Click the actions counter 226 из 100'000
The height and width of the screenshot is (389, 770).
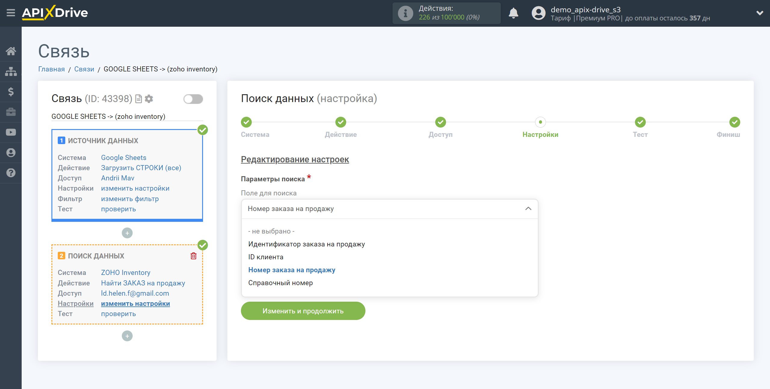click(x=449, y=17)
